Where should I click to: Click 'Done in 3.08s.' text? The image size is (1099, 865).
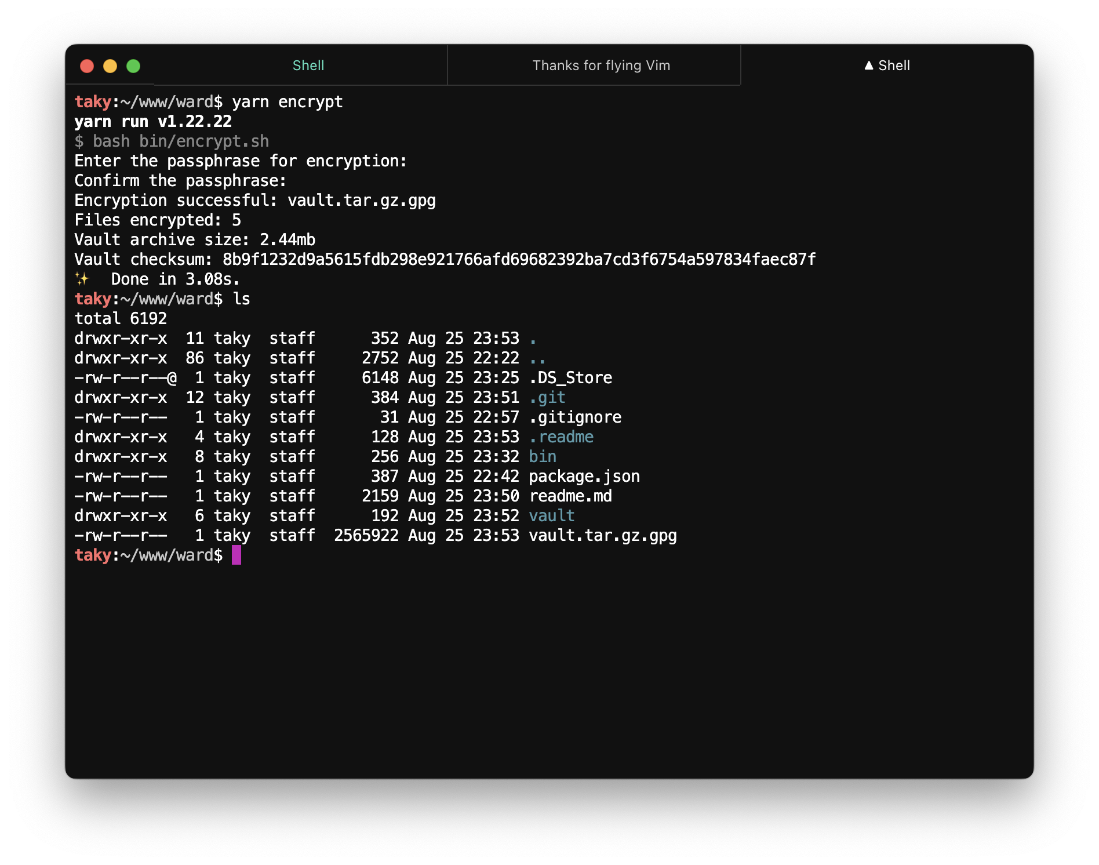(176, 279)
